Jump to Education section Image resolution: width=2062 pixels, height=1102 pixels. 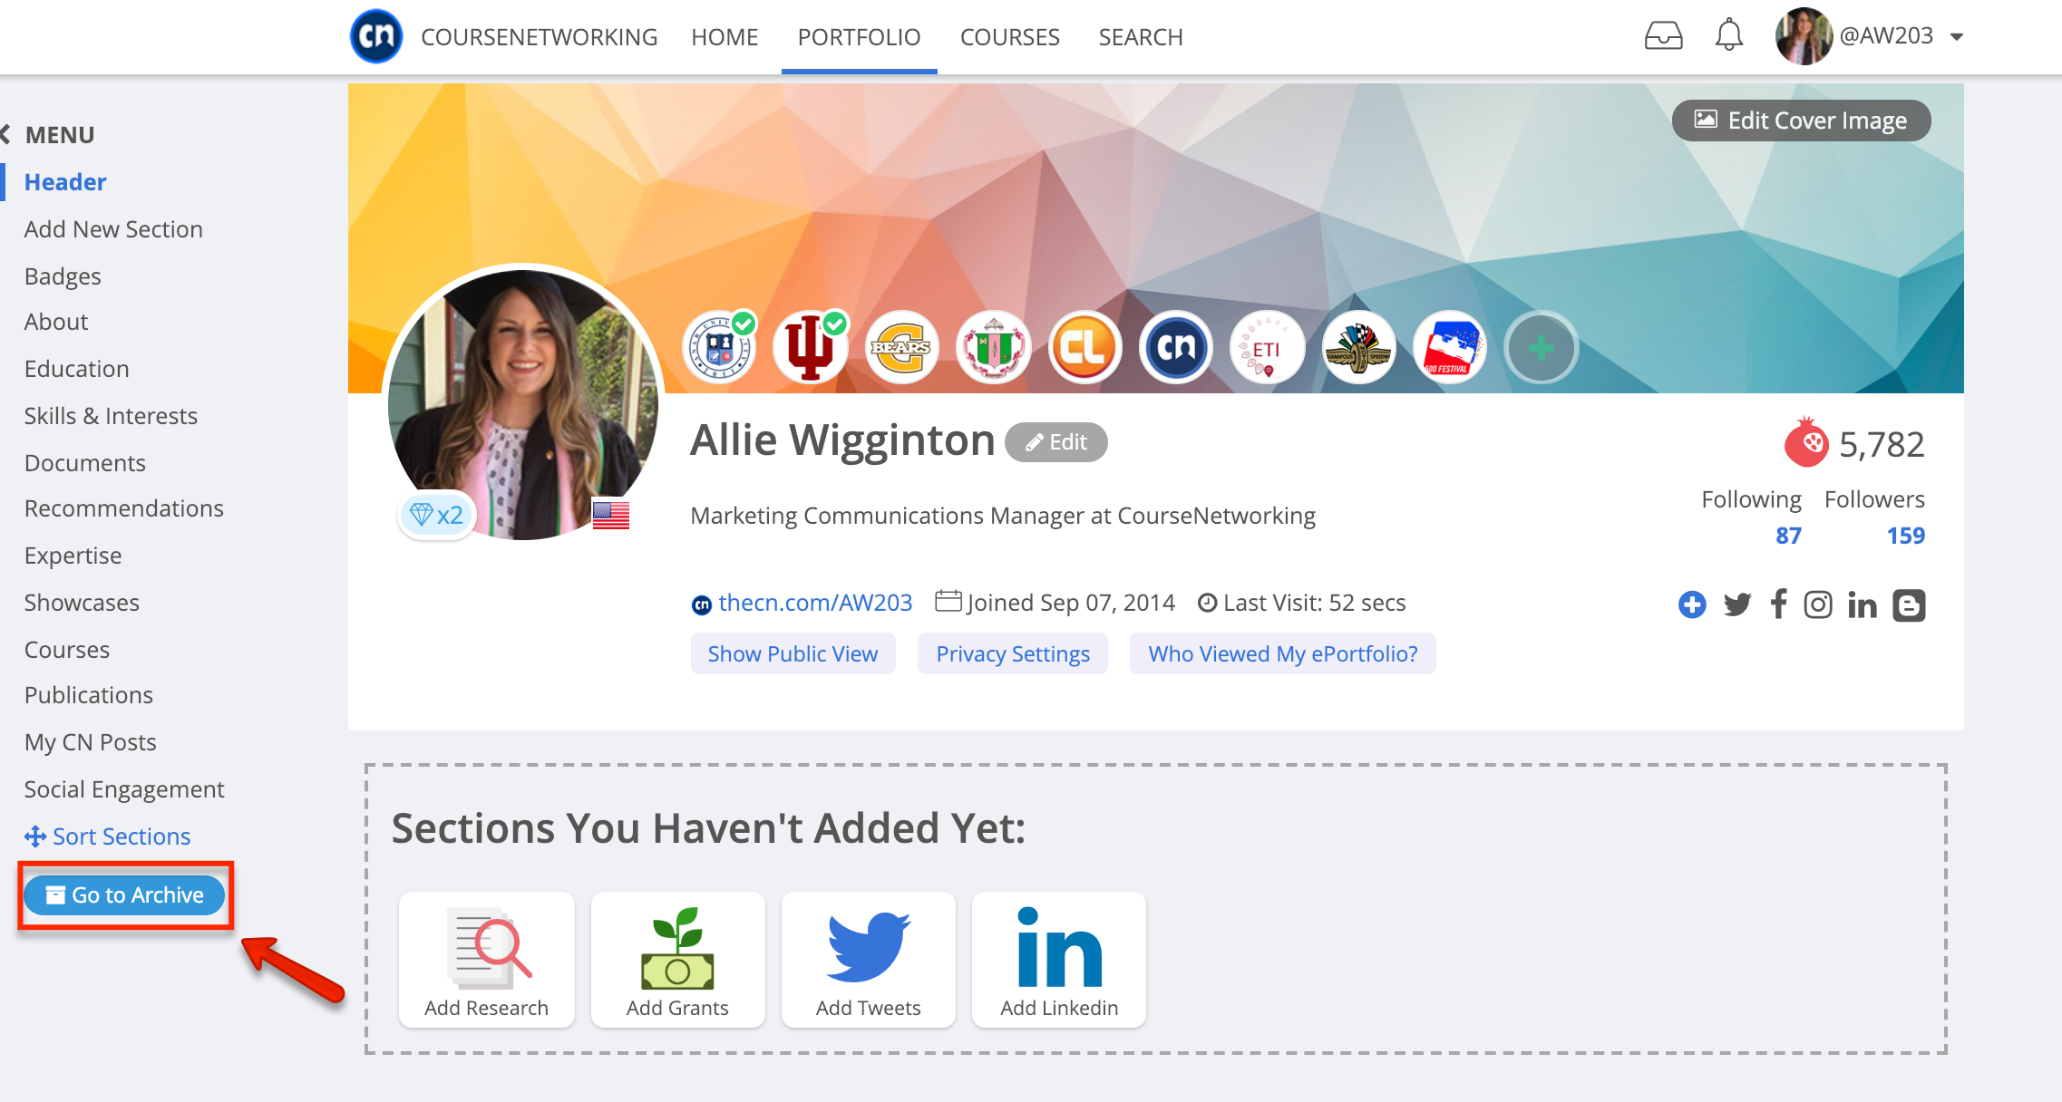(76, 369)
